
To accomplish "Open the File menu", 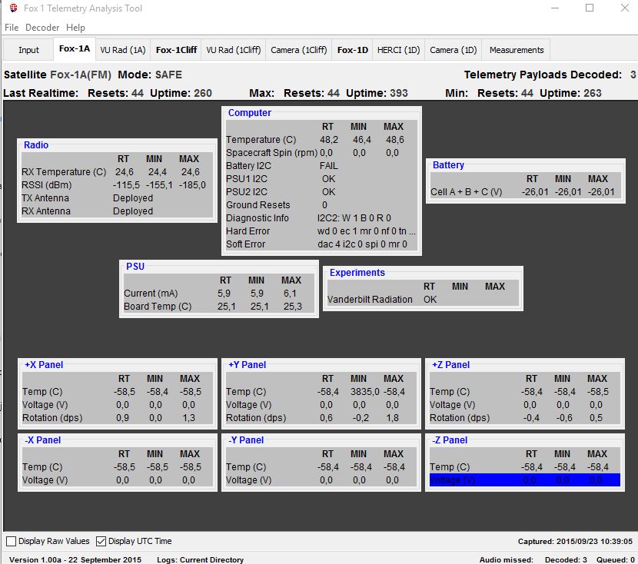I will click(12, 28).
